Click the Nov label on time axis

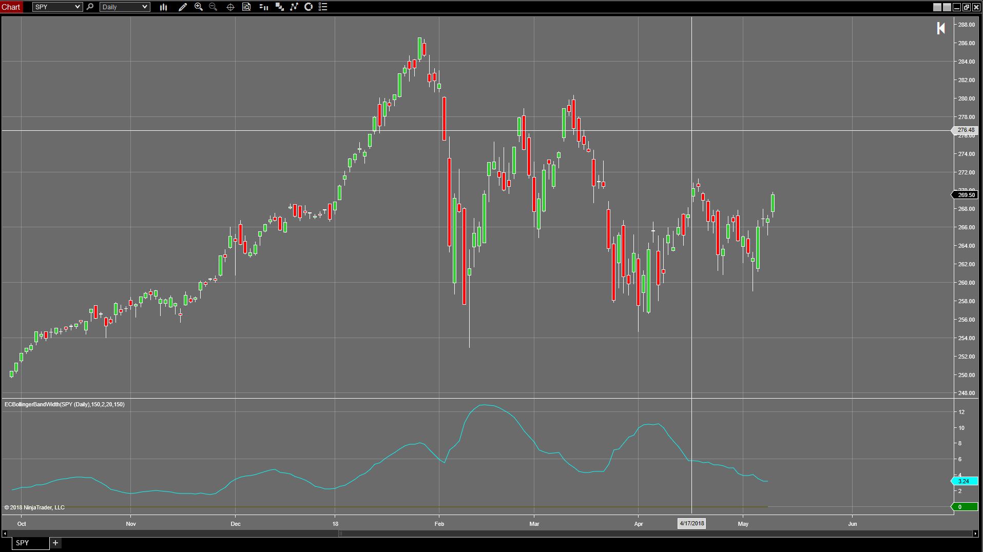click(x=130, y=524)
